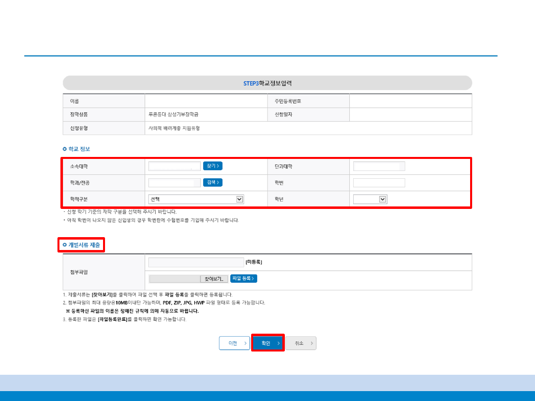Cancel the form using 취소 button

pos(301,343)
